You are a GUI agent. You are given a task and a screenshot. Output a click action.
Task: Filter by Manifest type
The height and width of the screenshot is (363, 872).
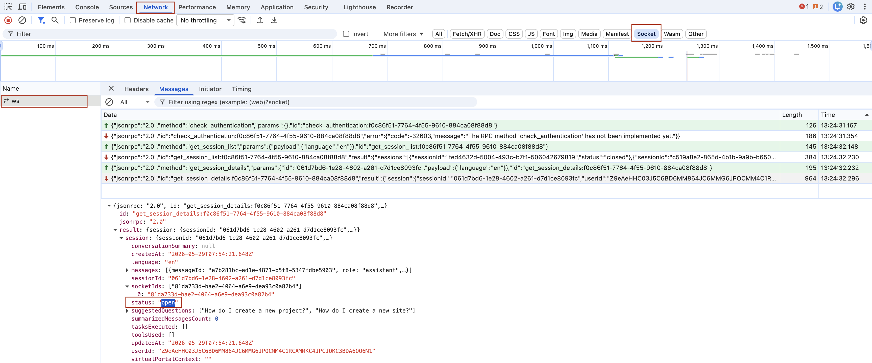(x=617, y=34)
